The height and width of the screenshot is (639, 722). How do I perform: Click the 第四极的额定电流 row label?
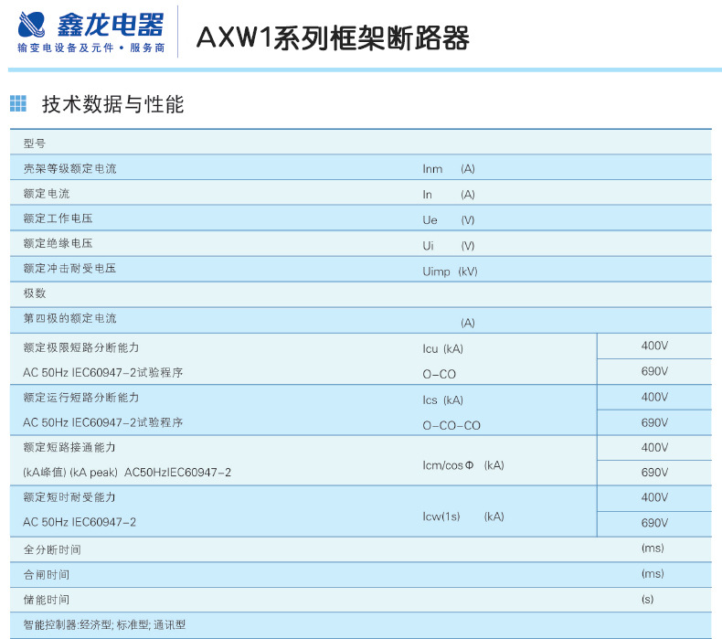69,319
